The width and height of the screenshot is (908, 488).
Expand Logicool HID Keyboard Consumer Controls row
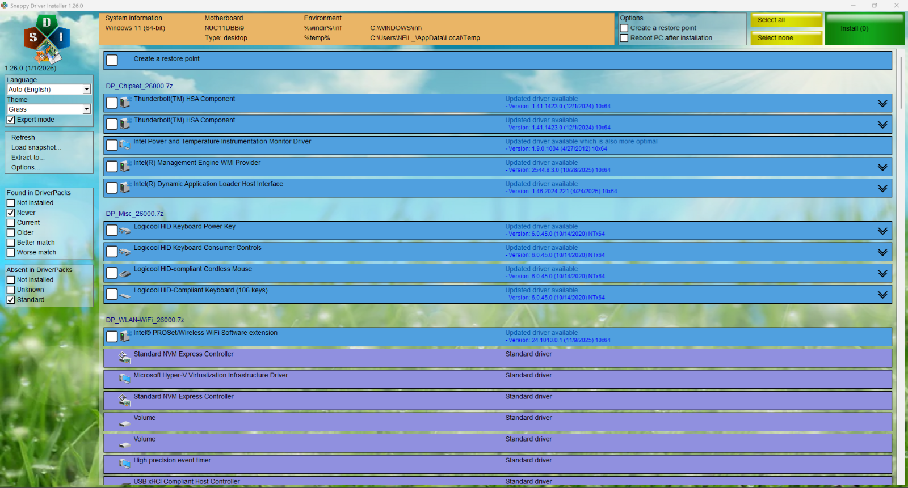pos(882,252)
